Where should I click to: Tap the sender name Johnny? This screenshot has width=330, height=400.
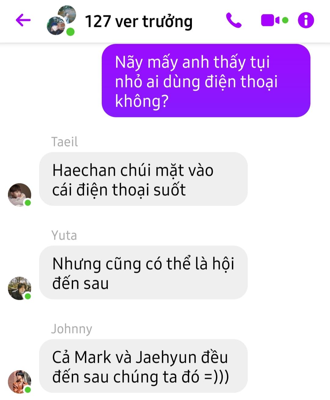click(71, 329)
